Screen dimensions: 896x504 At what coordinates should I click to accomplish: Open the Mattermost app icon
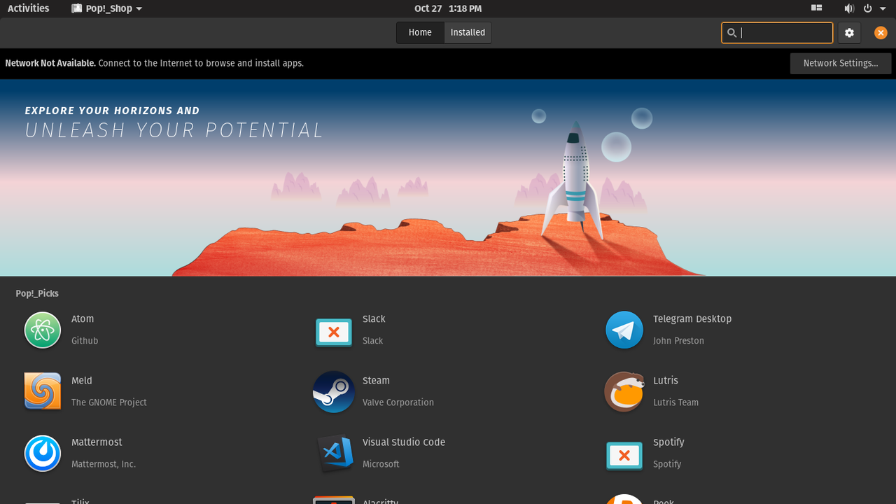click(43, 453)
